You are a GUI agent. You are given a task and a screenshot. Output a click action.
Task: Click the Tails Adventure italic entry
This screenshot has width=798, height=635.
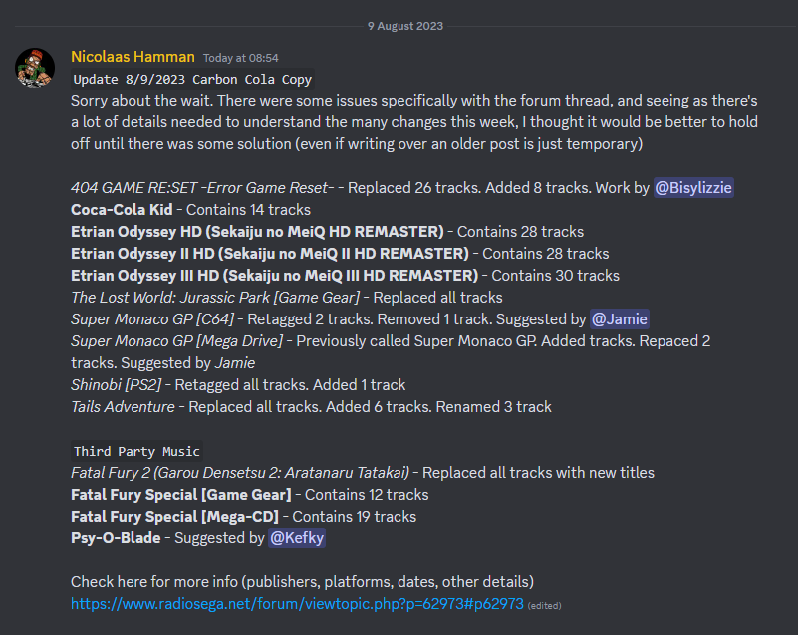[x=123, y=406]
